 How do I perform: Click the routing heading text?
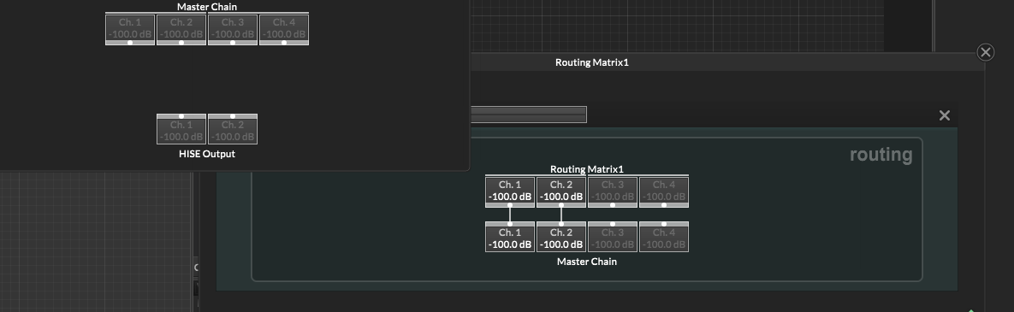coord(881,155)
